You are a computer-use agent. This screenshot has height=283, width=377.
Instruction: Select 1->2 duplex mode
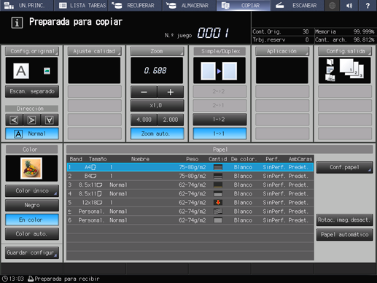[x=219, y=120]
